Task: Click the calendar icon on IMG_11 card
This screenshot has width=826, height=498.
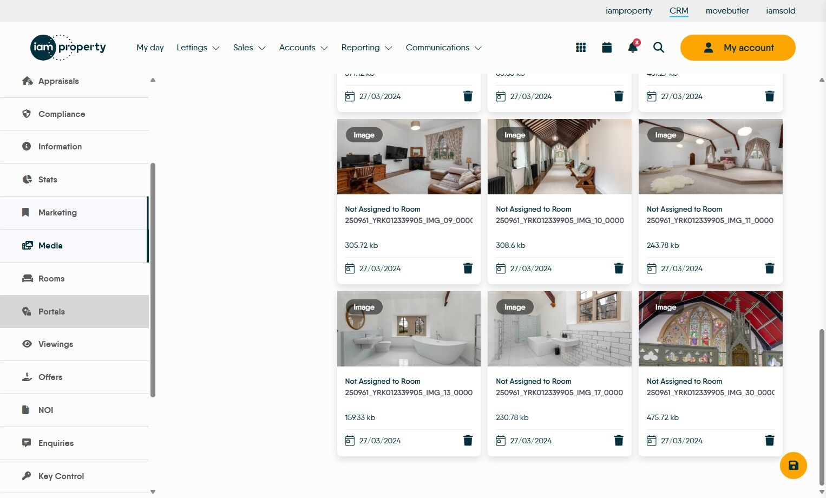Action: point(652,268)
